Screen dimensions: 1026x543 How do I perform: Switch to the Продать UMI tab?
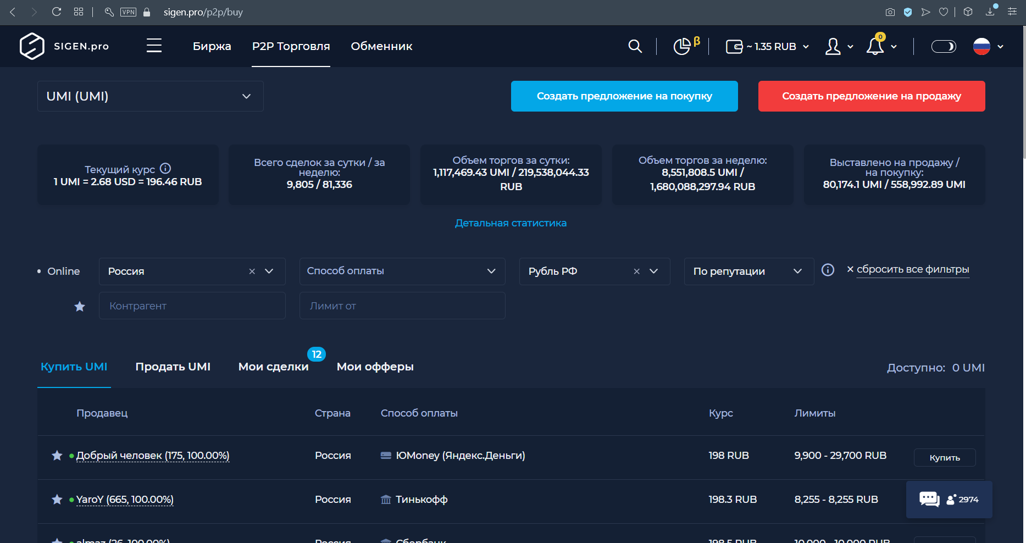pyautogui.click(x=173, y=367)
